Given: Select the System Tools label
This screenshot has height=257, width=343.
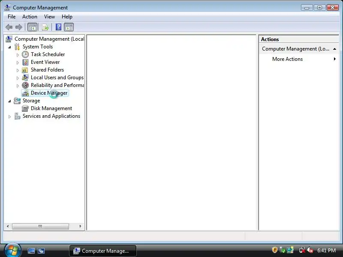Looking at the screenshot, I should pyautogui.click(x=38, y=47).
